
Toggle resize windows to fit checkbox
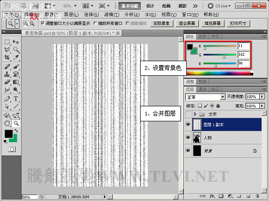pos(43,23)
